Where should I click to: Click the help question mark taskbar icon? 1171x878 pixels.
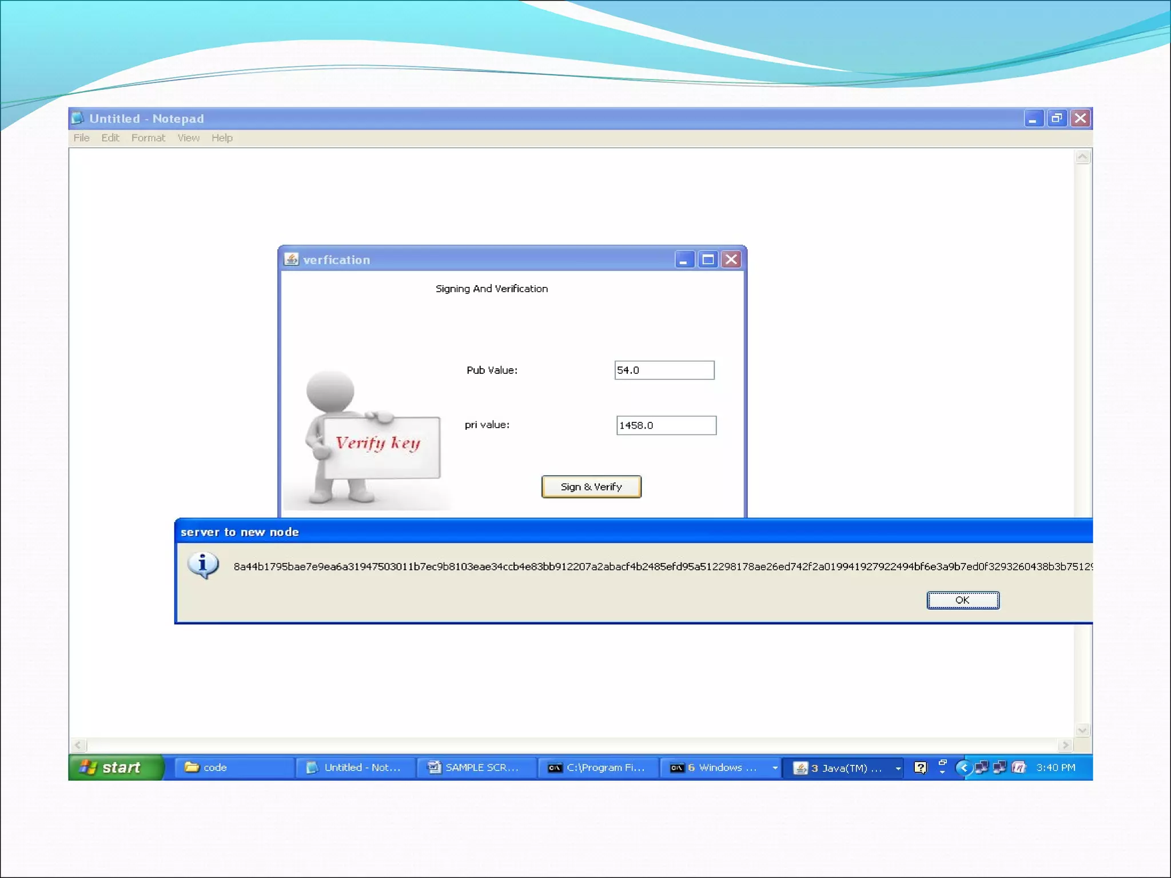pyautogui.click(x=920, y=767)
